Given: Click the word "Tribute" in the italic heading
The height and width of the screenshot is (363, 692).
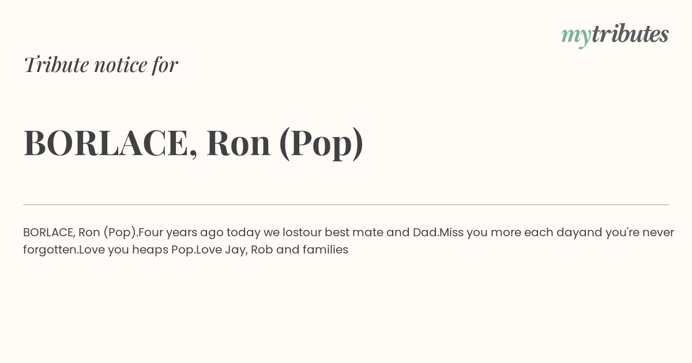Looking at the screenshot, I should click(56, 65).
